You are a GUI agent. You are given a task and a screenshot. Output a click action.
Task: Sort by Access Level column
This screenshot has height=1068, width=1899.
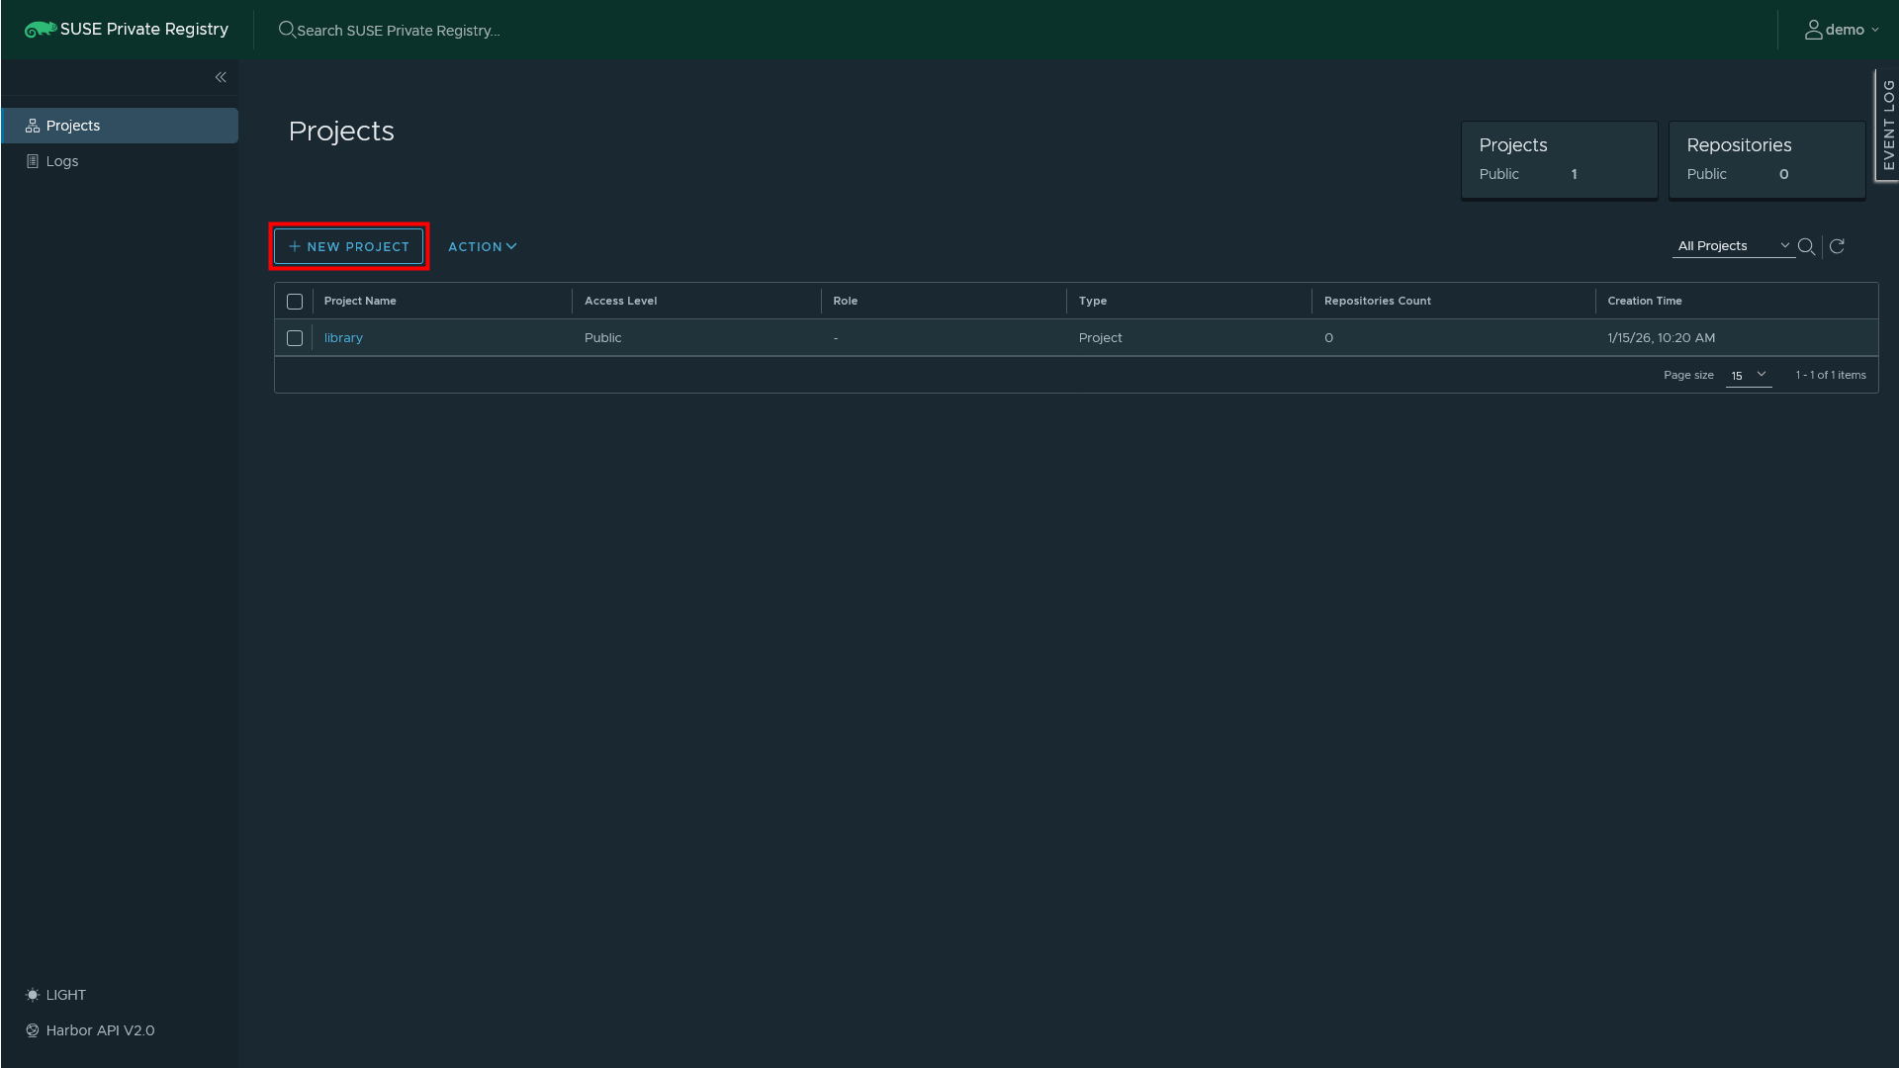pos(620,301)
